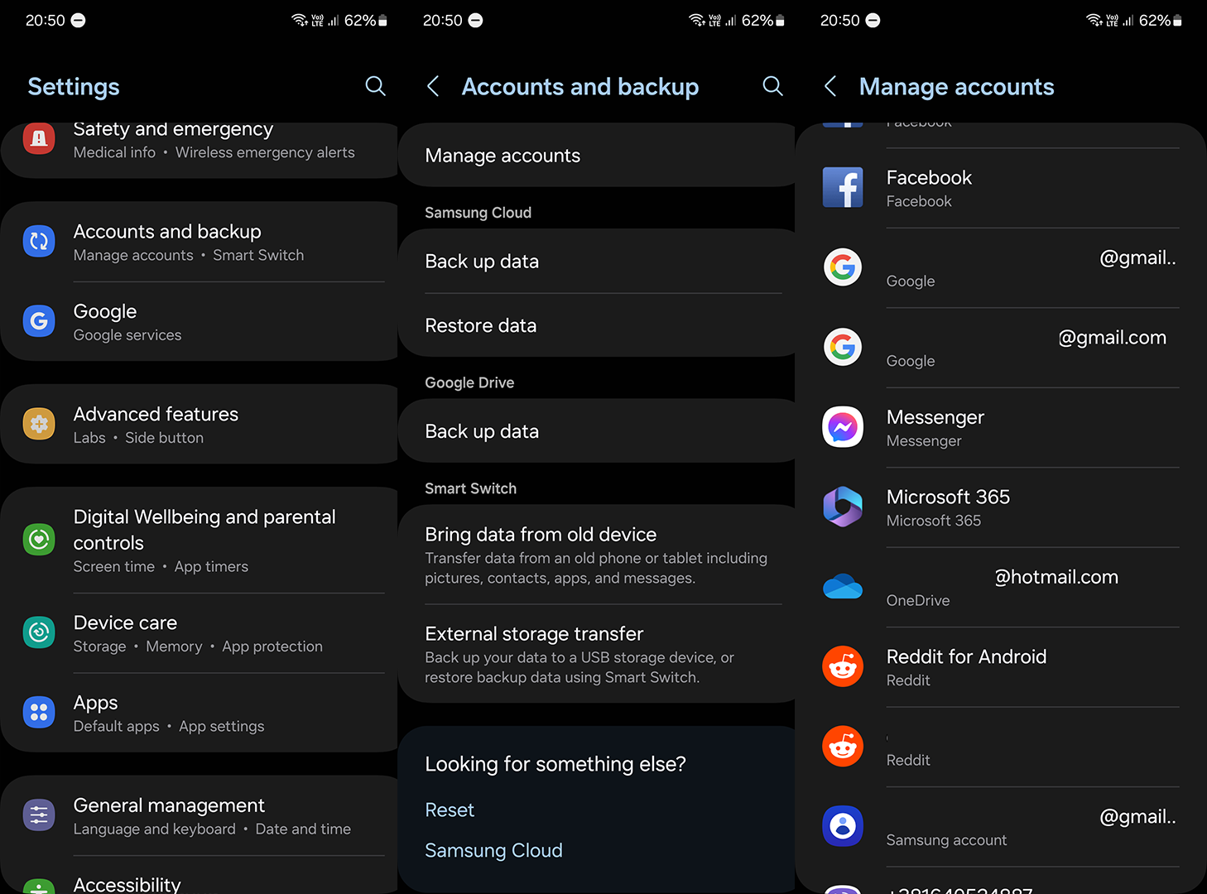Tap the Settings screen title
This screenshot has height=894, width=1207.
74,86
